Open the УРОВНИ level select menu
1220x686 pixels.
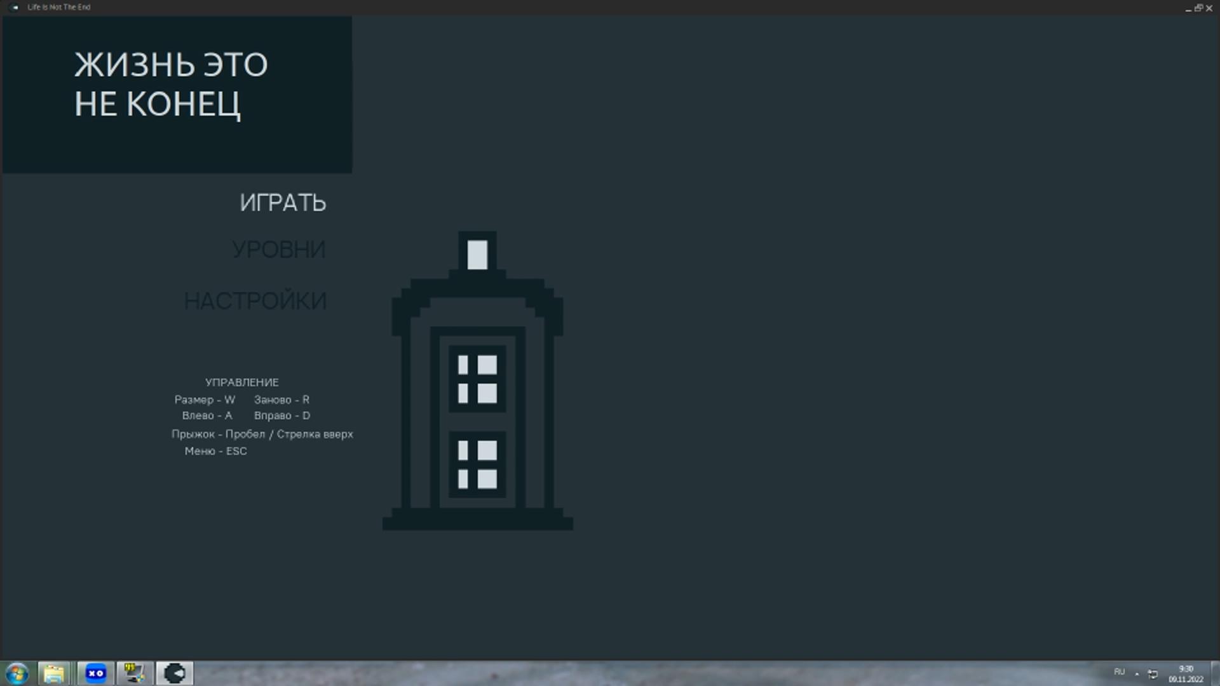coord(278,250)
